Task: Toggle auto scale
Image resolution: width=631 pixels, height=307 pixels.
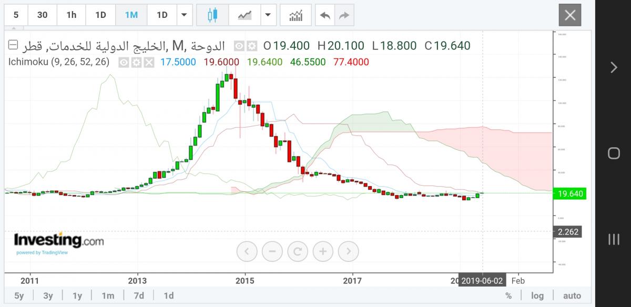Action: (x=572, y=296)
